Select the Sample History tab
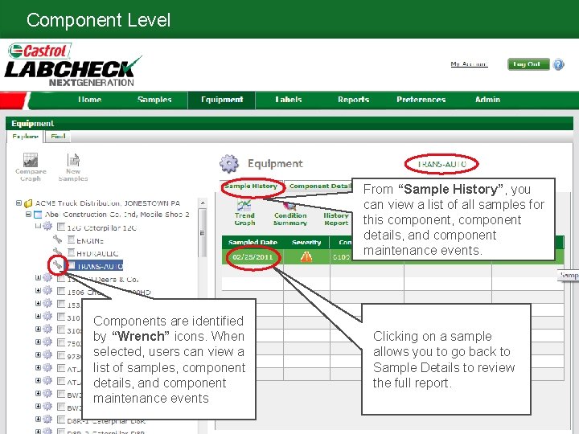This screenshot has height=434, width=579. pos(251,186)
